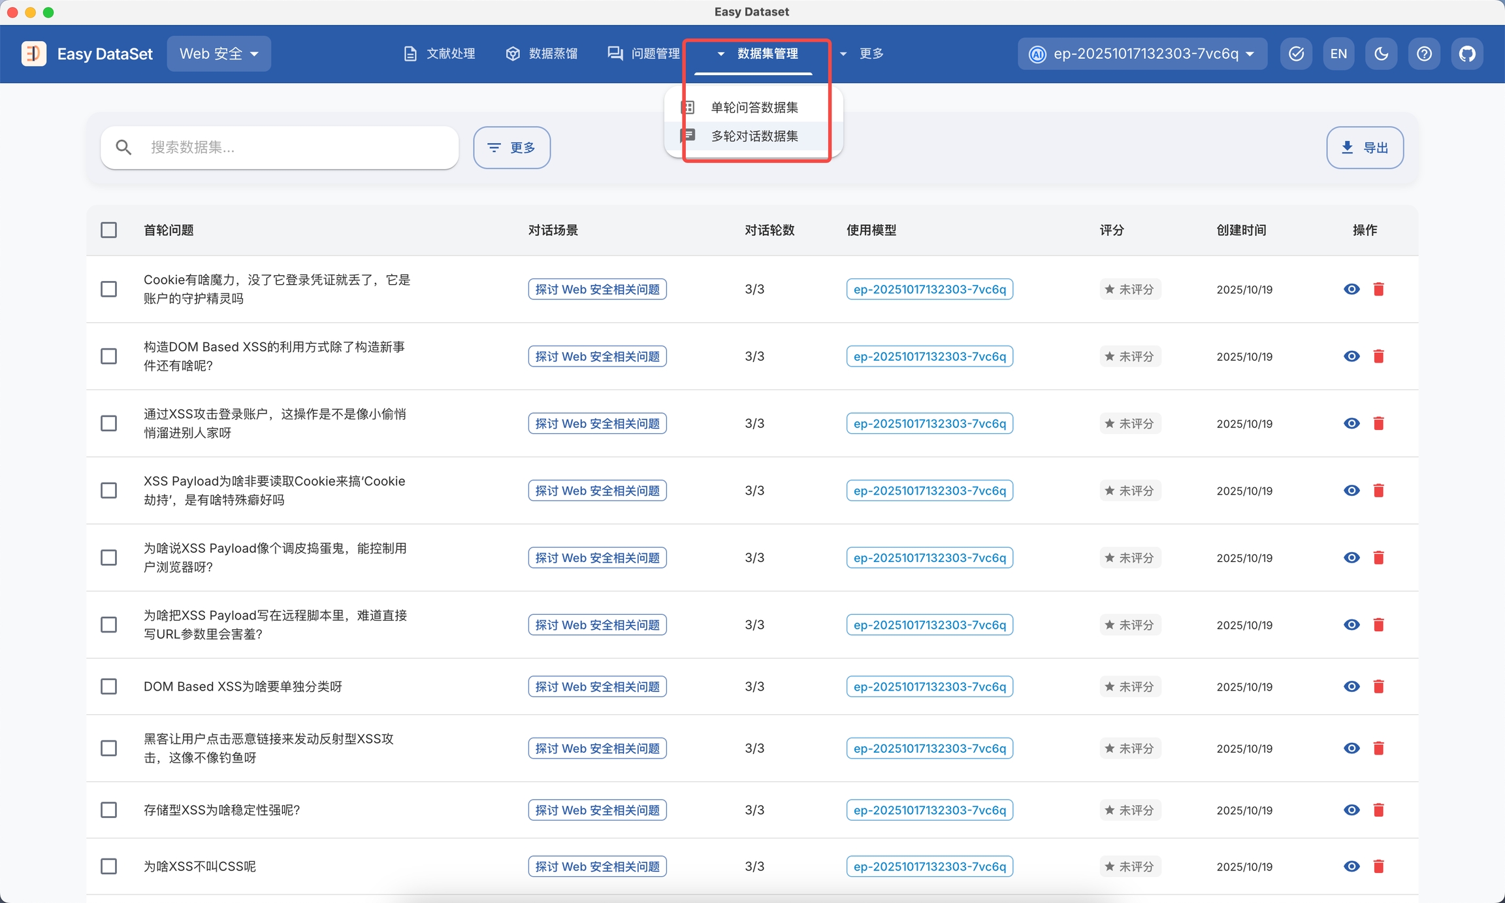Click the 导出 export button
Image resolution: width=1505 pixels, height=903 pixels.
1365,148
